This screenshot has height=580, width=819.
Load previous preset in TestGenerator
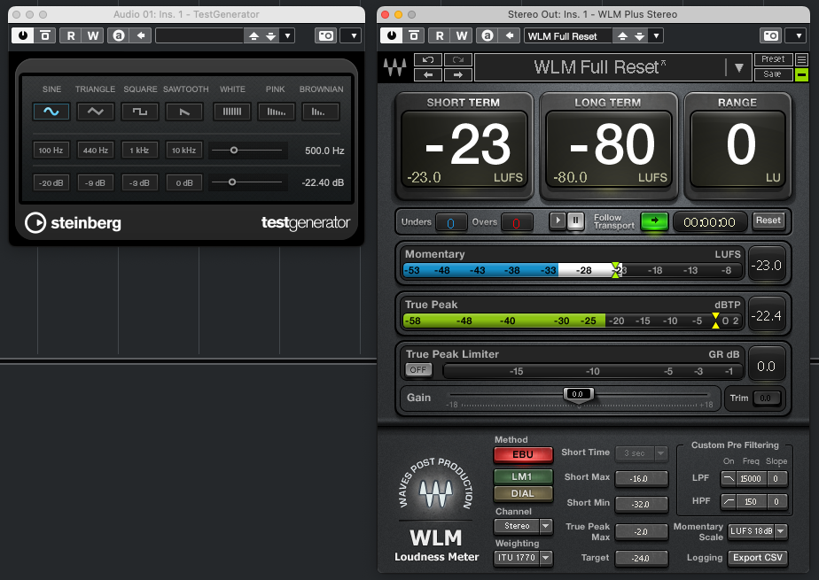[x=253, y=35]
